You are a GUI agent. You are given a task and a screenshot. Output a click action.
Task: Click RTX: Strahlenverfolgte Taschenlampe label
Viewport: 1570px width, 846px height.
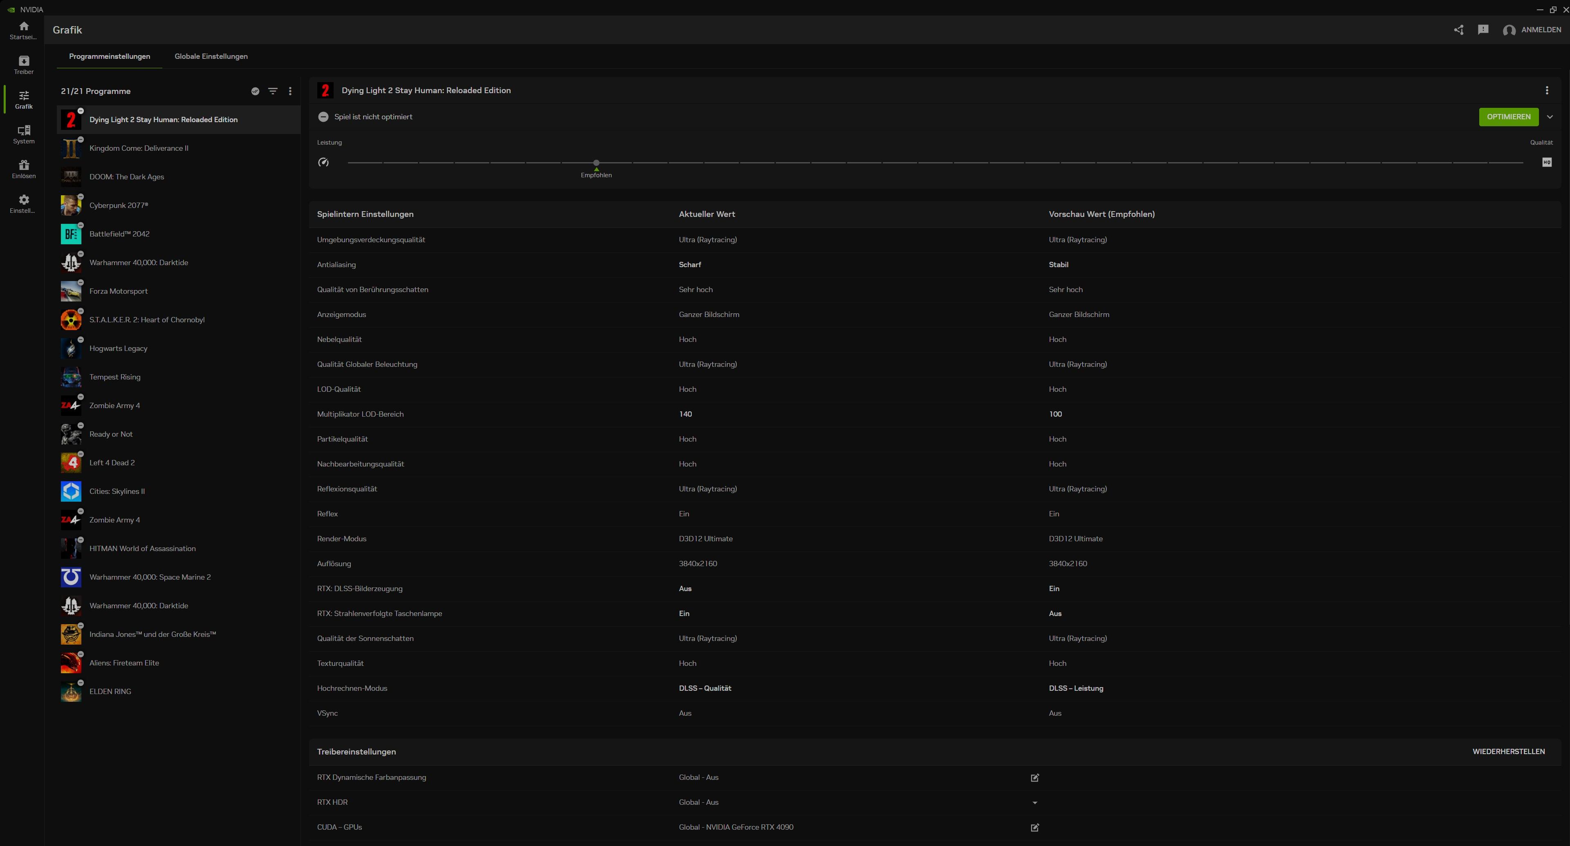pyautogui.click(x=379, y=614)
